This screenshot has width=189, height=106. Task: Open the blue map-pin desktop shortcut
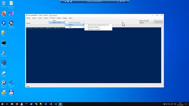[4, 24]
